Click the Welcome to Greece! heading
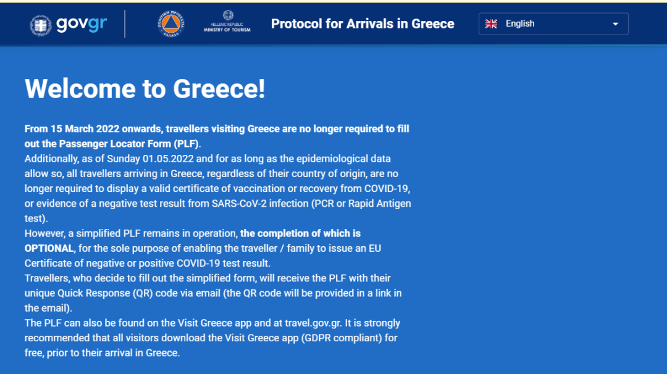This screenshot has height=374, width=667. pyautogui.click(x=145, y=89)
